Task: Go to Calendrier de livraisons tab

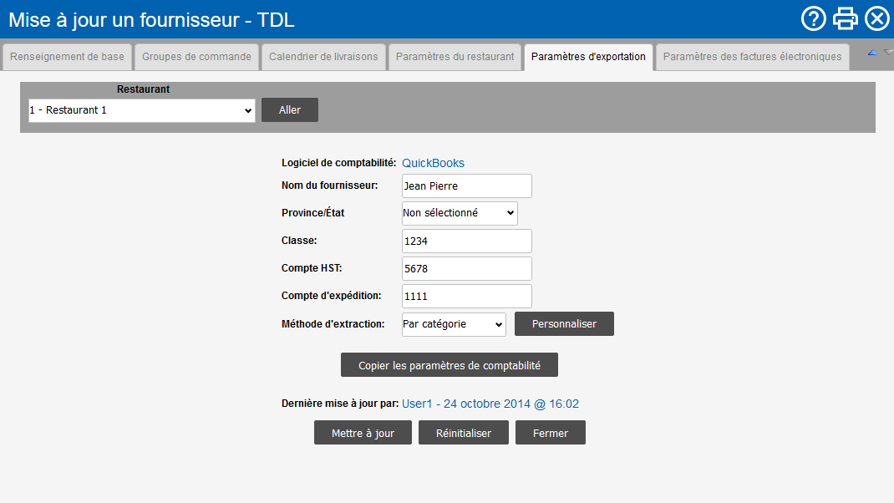Action: (x=323, y=57)
